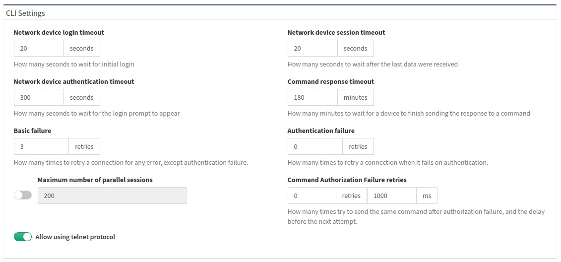Click the Allow using telnet protocol label
Screen dimensions: 561x262
pyautogui.click(x=75, y=237)
